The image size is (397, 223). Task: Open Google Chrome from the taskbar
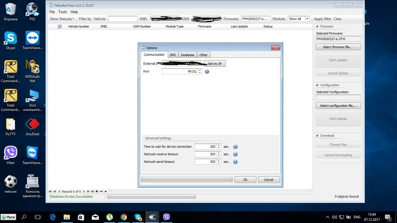point(124,217)
